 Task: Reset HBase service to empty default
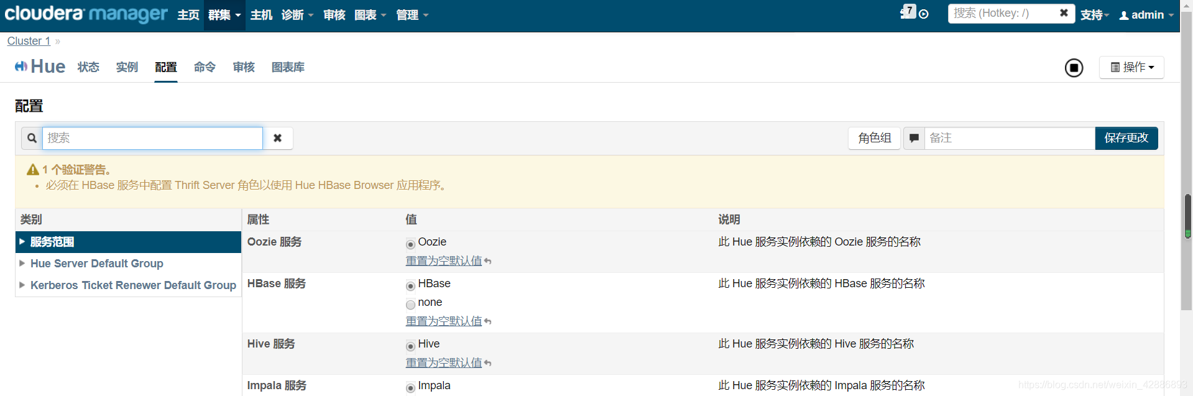pos(444,321)
